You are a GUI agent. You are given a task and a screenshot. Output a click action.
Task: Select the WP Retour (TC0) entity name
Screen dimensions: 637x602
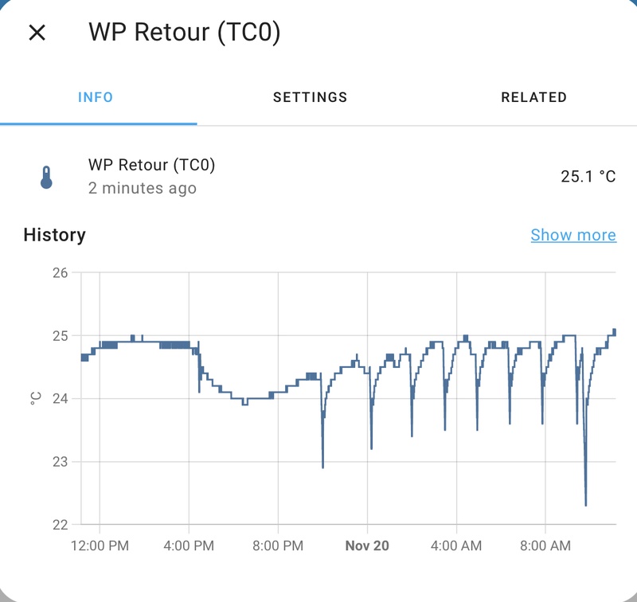coord(151,166)
